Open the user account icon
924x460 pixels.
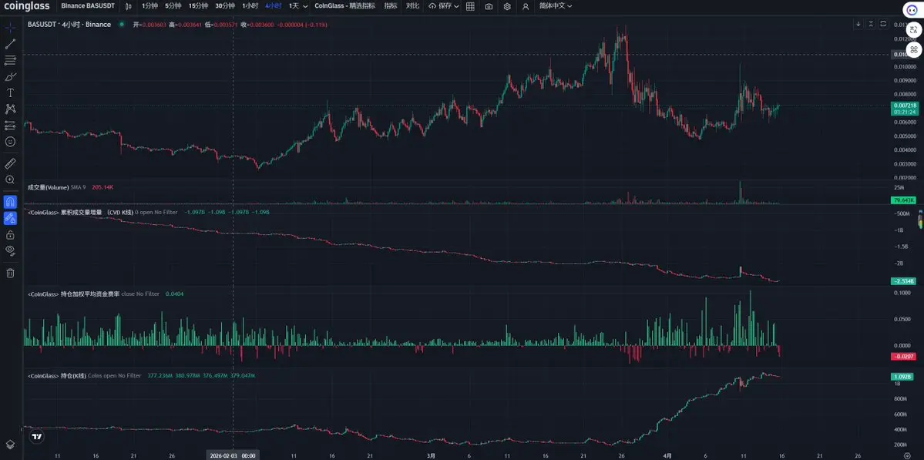(x=526, y=6)
